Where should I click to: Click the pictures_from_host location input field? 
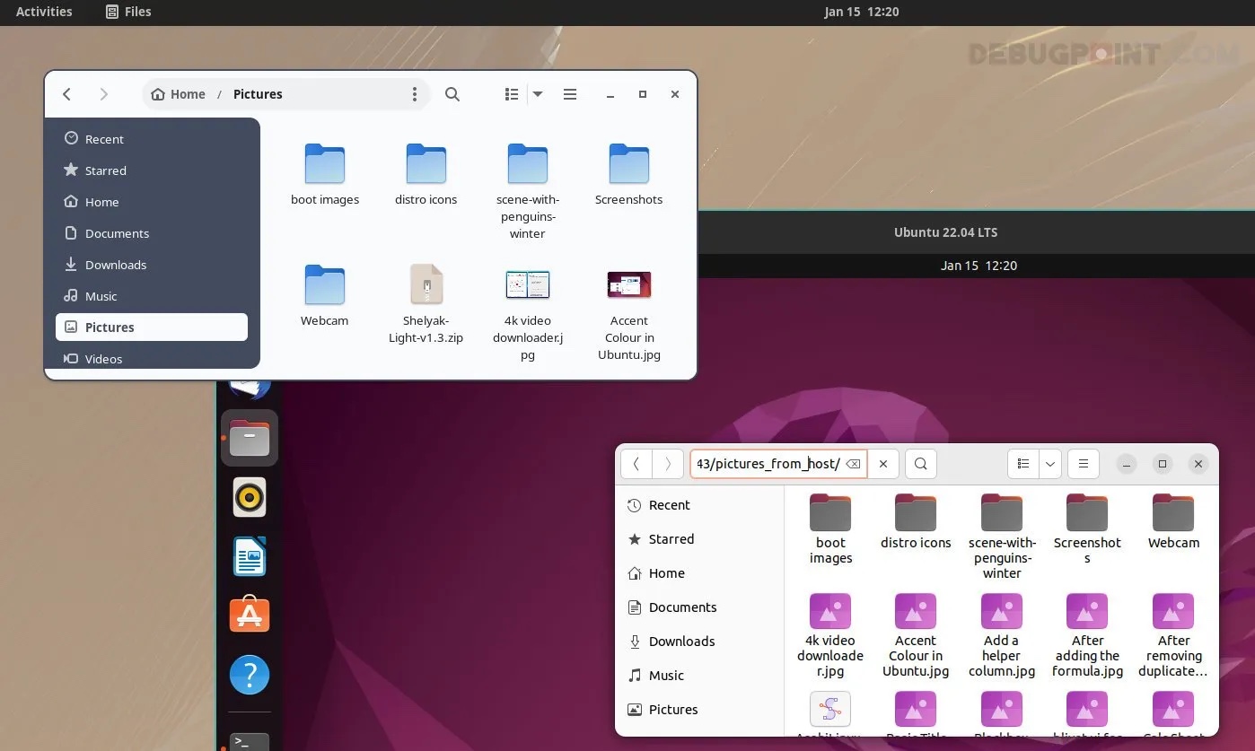[x=765, y=464]
